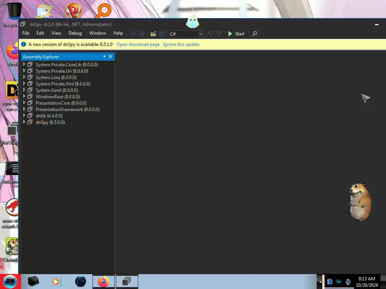
Task: Click the blue info icon in update bar
Action: (x=24, y=44)
